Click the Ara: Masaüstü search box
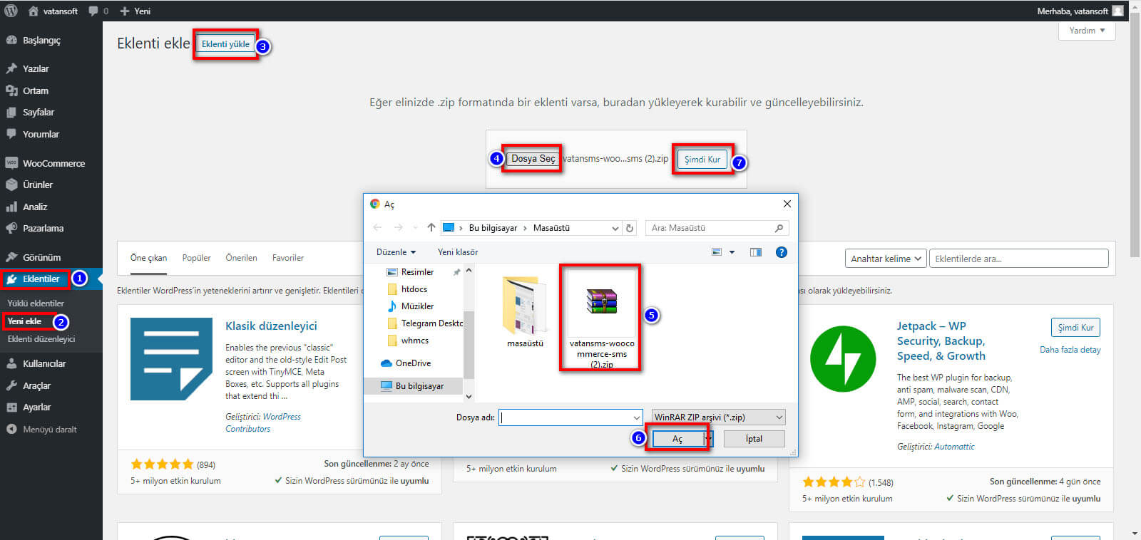This screenshot has height=540, width=1141. pyautogui.click(x=717, y=228)
